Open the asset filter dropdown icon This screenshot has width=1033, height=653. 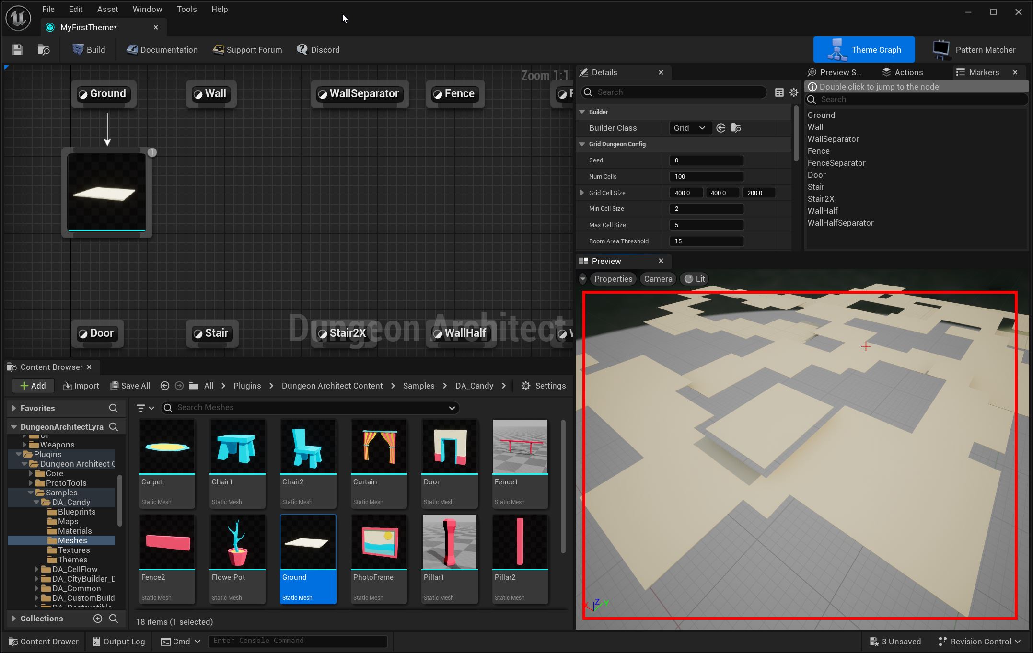click(x=145, y=408)
